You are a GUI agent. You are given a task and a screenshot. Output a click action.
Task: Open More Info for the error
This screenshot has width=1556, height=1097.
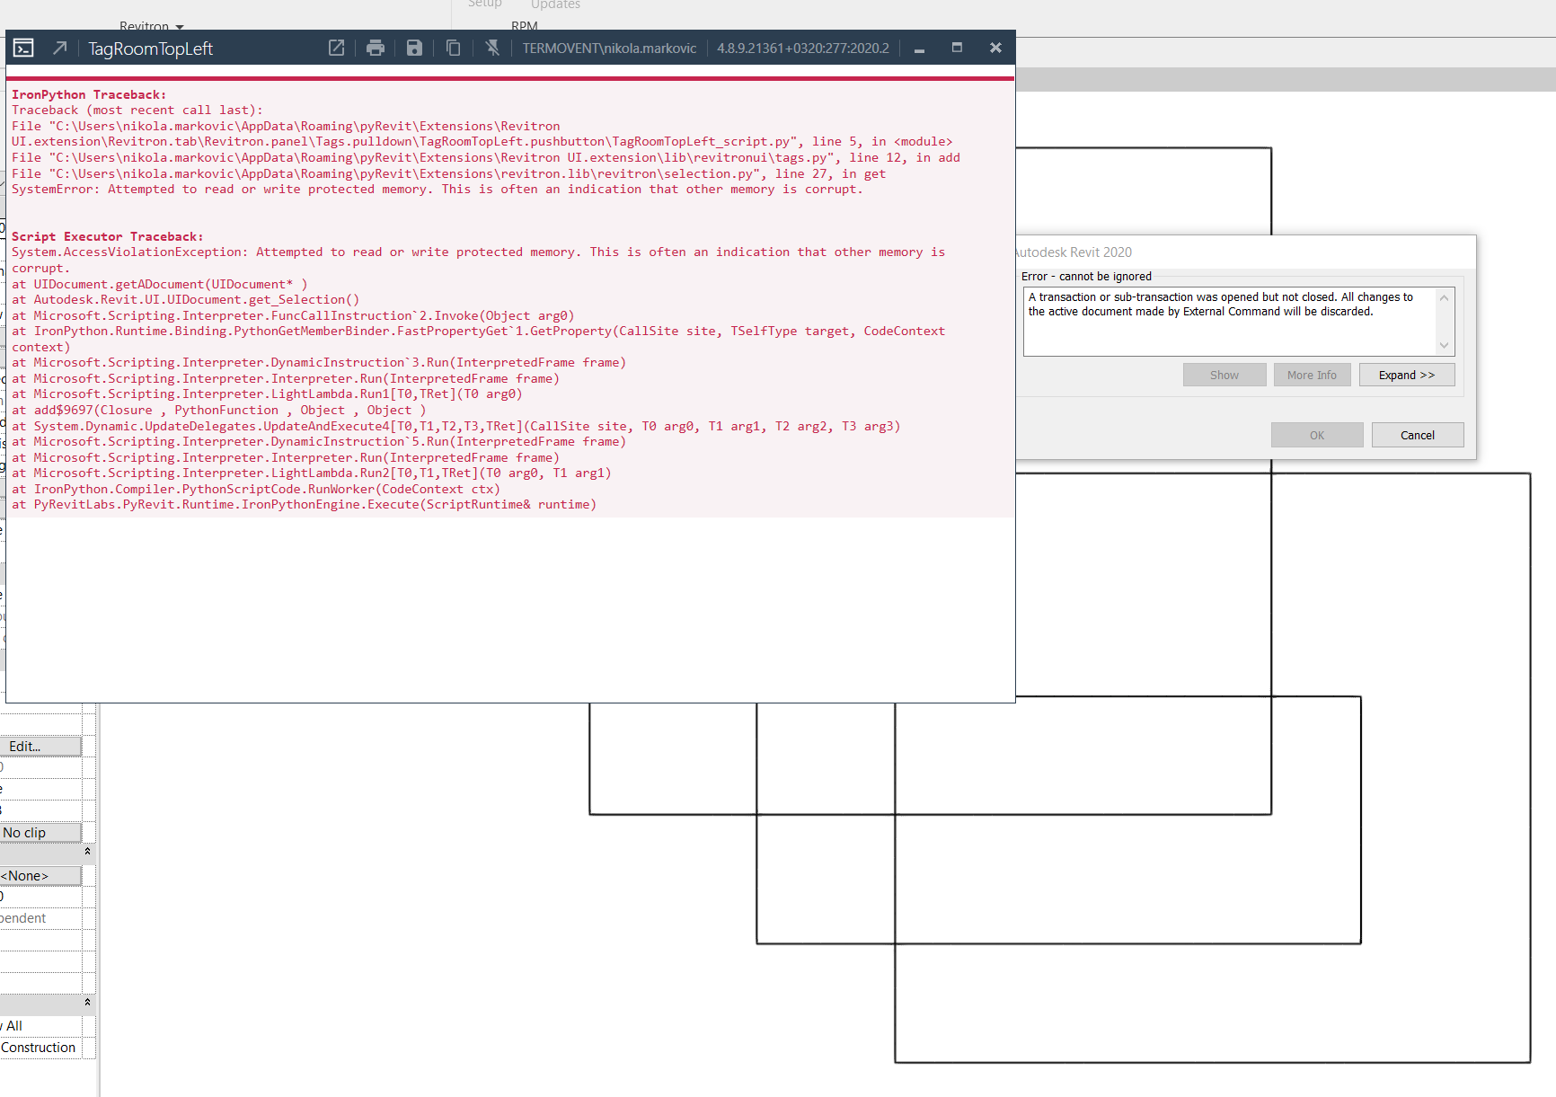pos(1312,374)
